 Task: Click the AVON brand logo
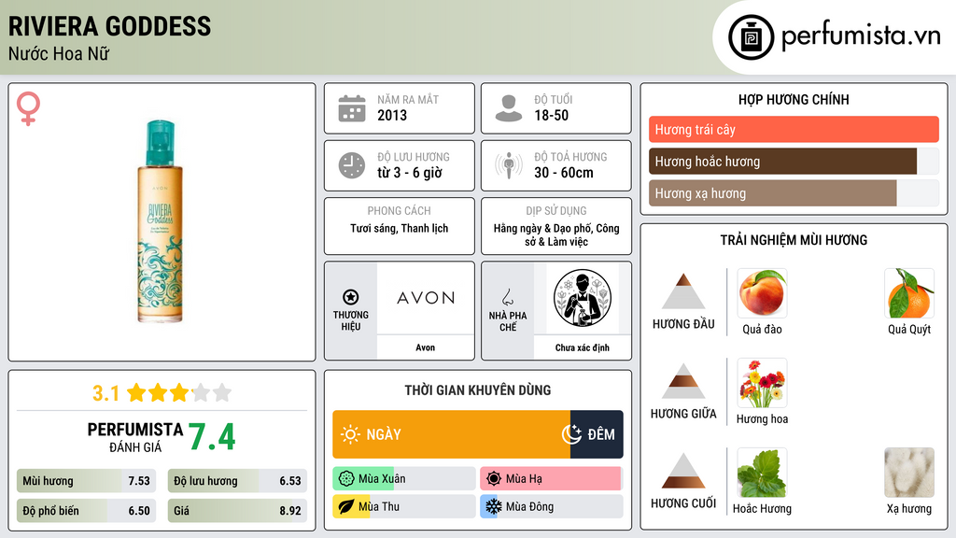(426, 298)
